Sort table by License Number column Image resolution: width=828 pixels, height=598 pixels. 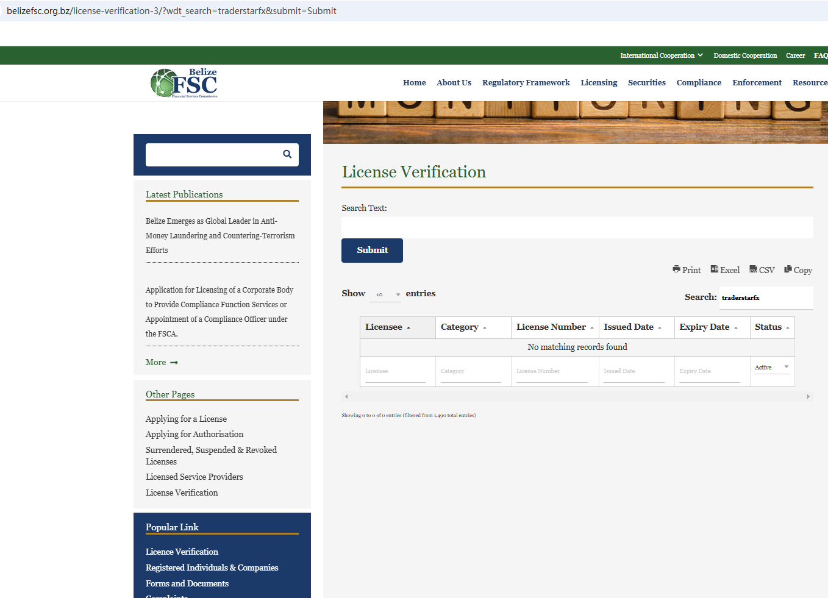[554, 327]
